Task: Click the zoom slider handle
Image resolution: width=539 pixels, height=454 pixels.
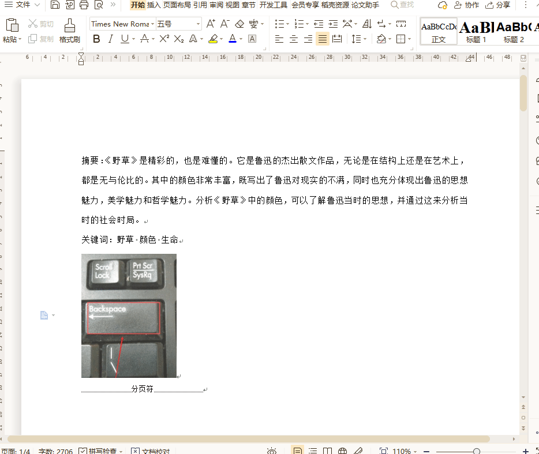Action: (476, 451)
